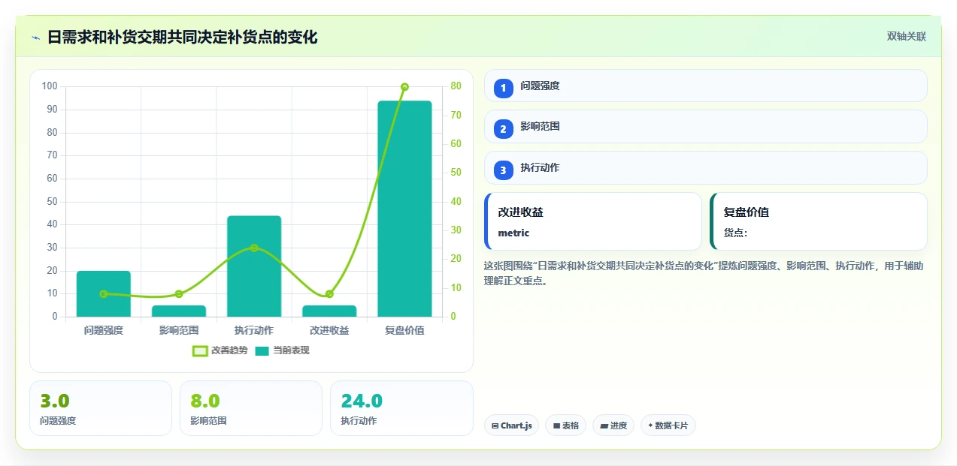Click the chart title 日需求和补货交期共同决定补货点的变化

click(x=183, y=37)
